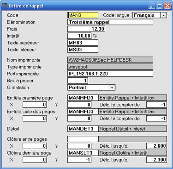Click the Texte inférieur field MS03

[83, 50]
